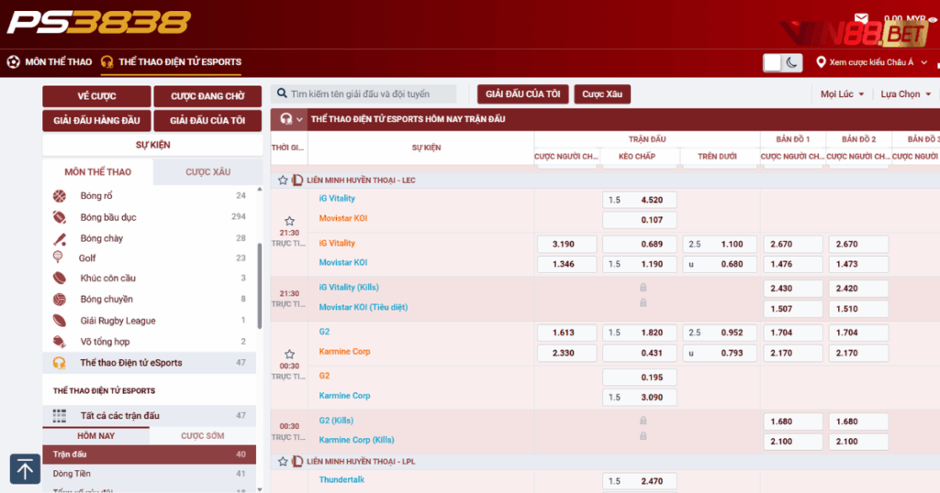The width and height of the screenshot is (940, 493).
Task: Select the Bóng chày baseball icon
Action: [60, 239]
